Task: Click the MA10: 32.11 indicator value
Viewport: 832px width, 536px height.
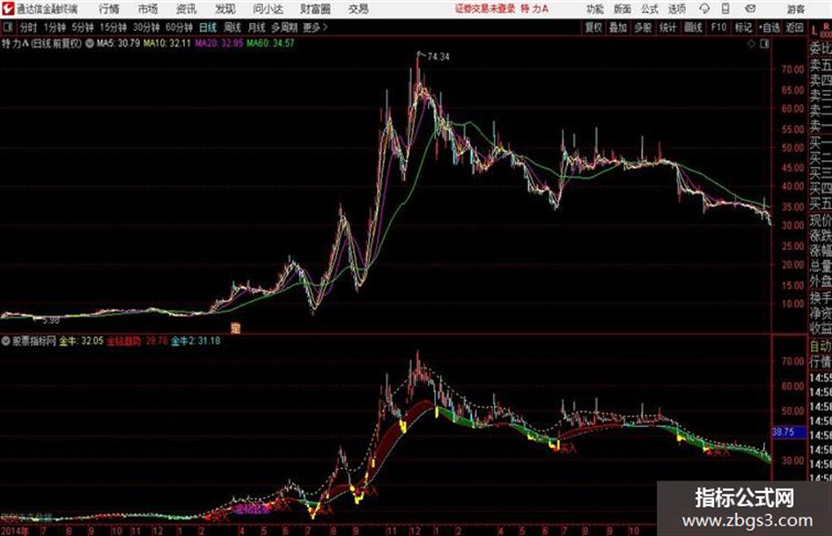Action: (x=166, y=43)
